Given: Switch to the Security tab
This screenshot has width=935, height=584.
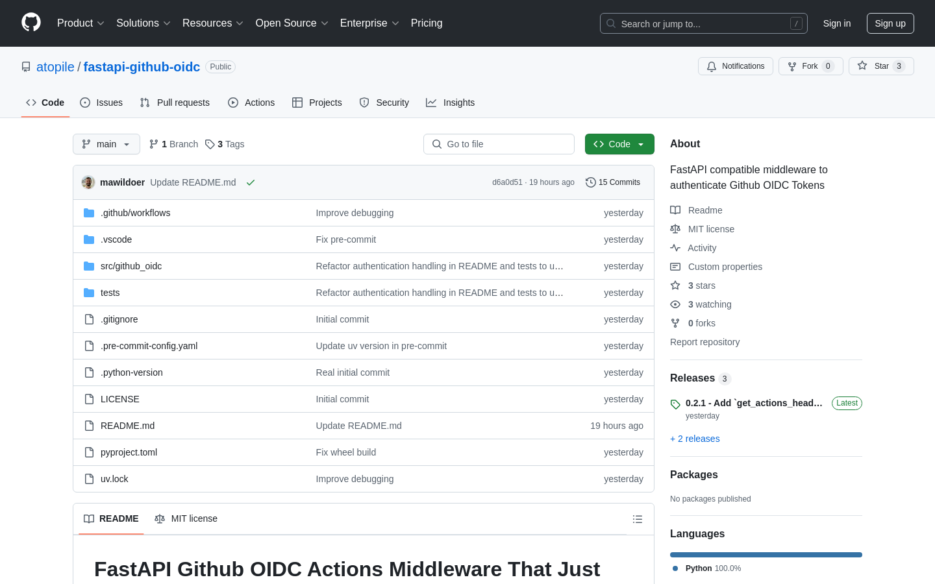Looking at the screenshot, I should pyautogui.click(x=384, y=103).
